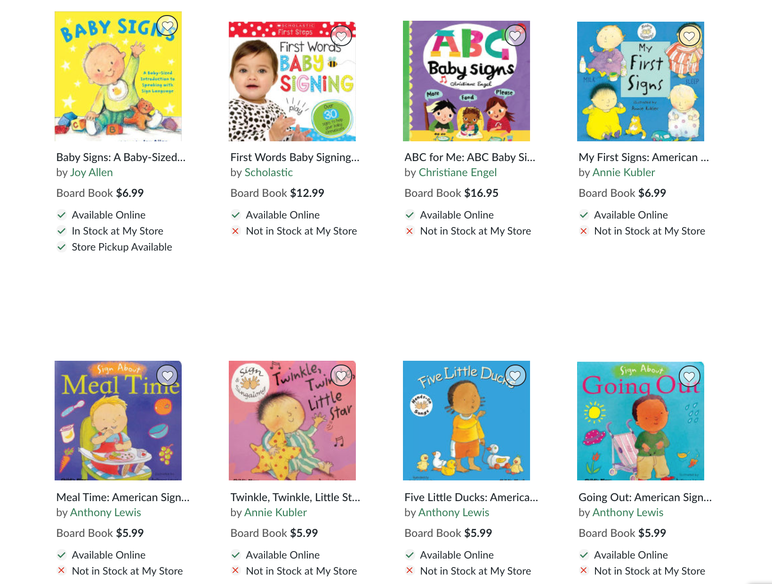Favorite Five Little Ducks with heart icon
The width and height of the screenshot is (772, 584).
(515, 375)
